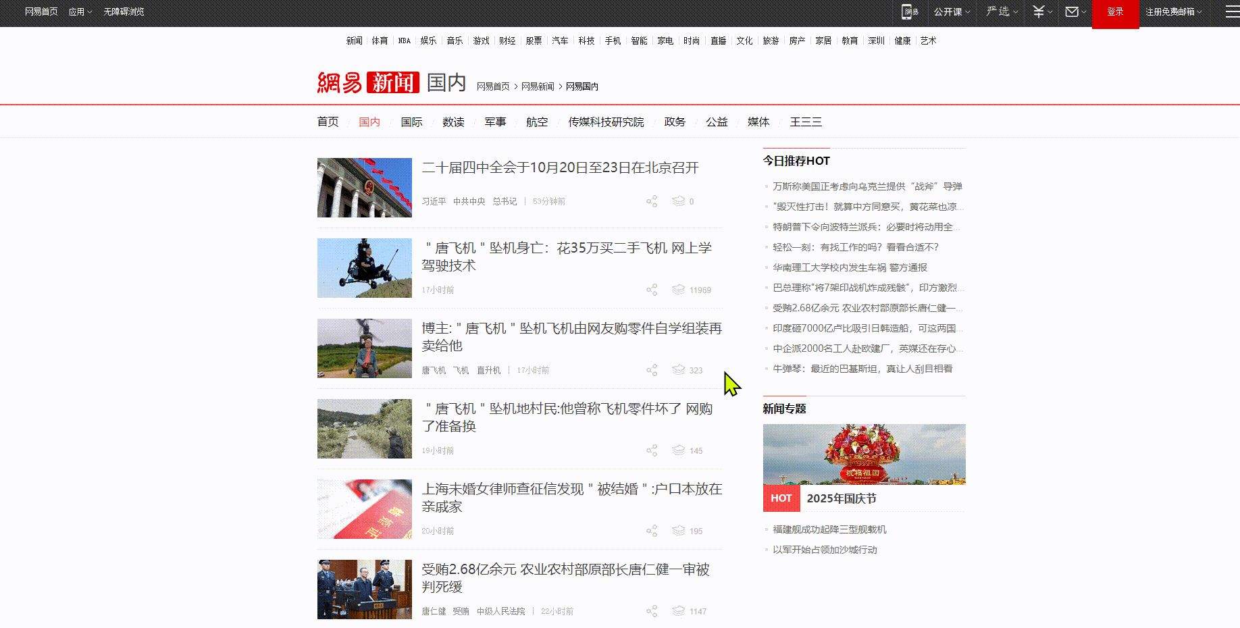Share the 唐仁健一审 article
1240x628 pixels.
(652, 611)
